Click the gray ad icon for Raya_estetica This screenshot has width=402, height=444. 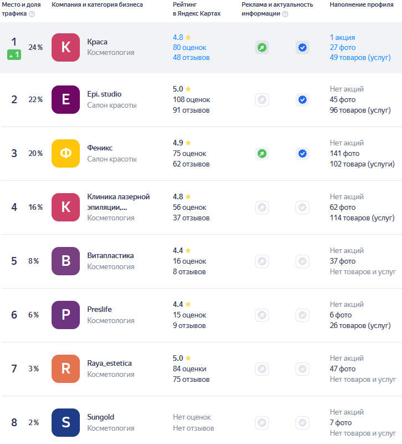(x=262, y=369)
